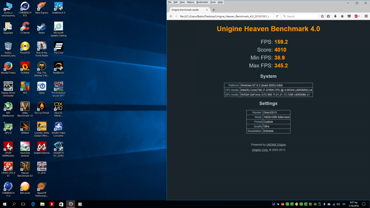Viewport: 370px width, 208px height.
Task: Select Far Cry Primal shortcut
Action: click(x=42, y=108)
